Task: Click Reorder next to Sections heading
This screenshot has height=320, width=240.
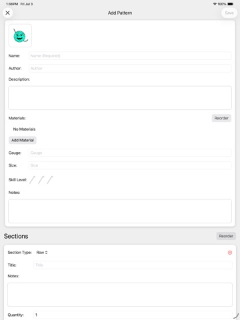Action: (x=226, y=236)
